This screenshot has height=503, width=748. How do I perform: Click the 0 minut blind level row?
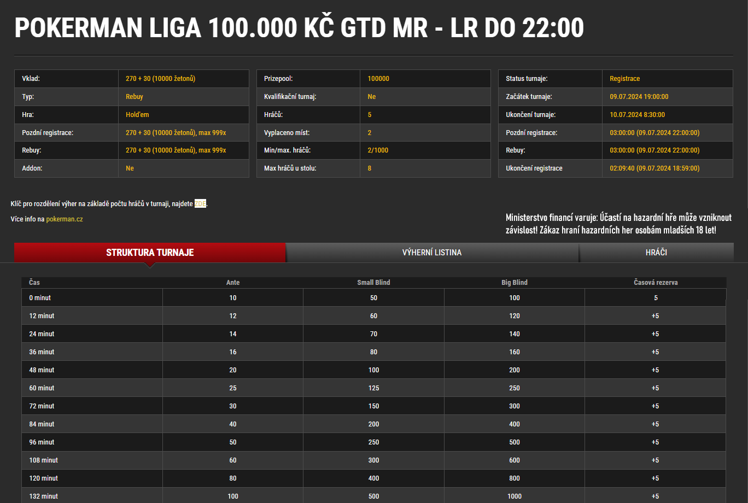(373, 297)
